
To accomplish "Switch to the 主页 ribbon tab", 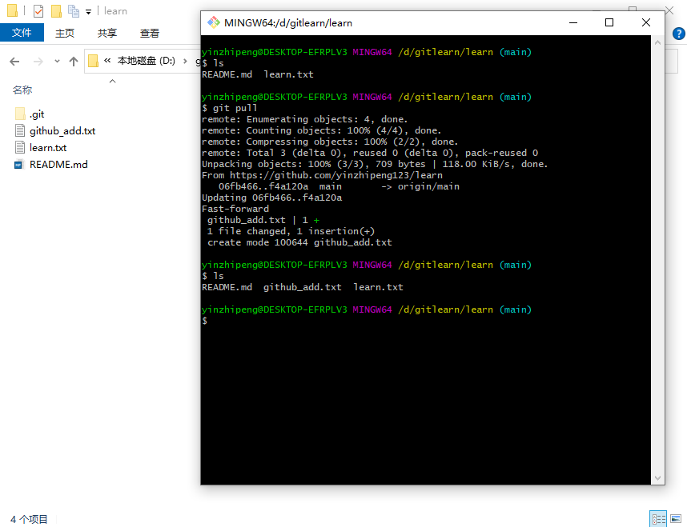I will (65, 34).
